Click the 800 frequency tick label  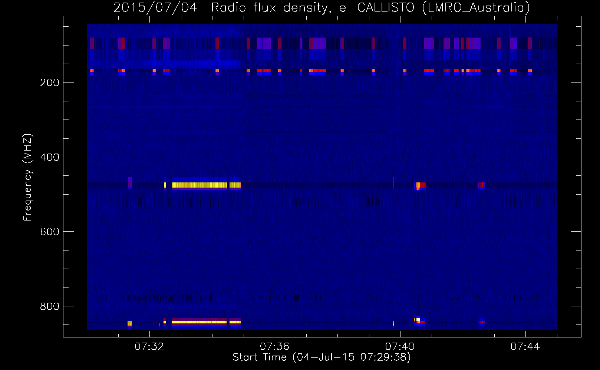tap(50, 306)
